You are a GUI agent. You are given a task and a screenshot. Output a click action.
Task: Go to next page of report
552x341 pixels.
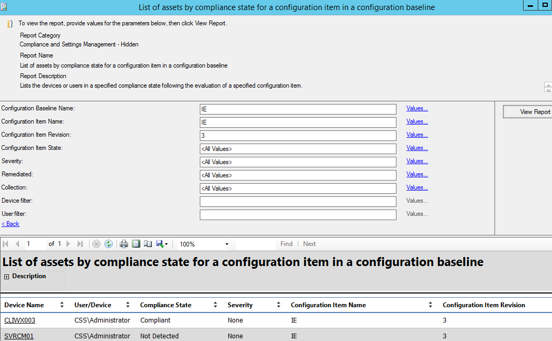(69, 244)
